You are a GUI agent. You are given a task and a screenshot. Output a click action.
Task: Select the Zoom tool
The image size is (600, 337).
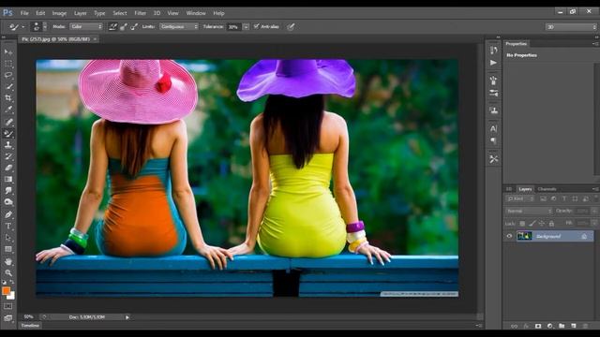(8, 273)
